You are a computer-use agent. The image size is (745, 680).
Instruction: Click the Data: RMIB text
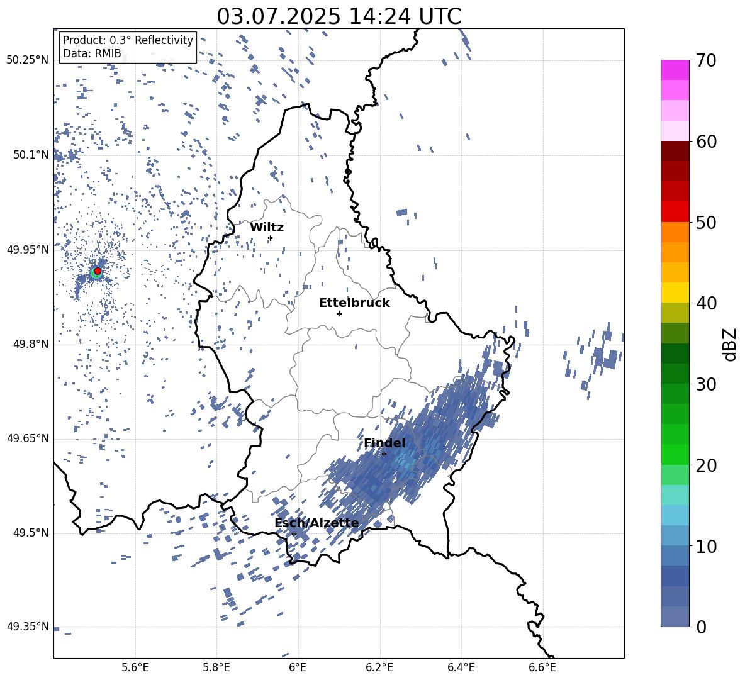point(92,53)
